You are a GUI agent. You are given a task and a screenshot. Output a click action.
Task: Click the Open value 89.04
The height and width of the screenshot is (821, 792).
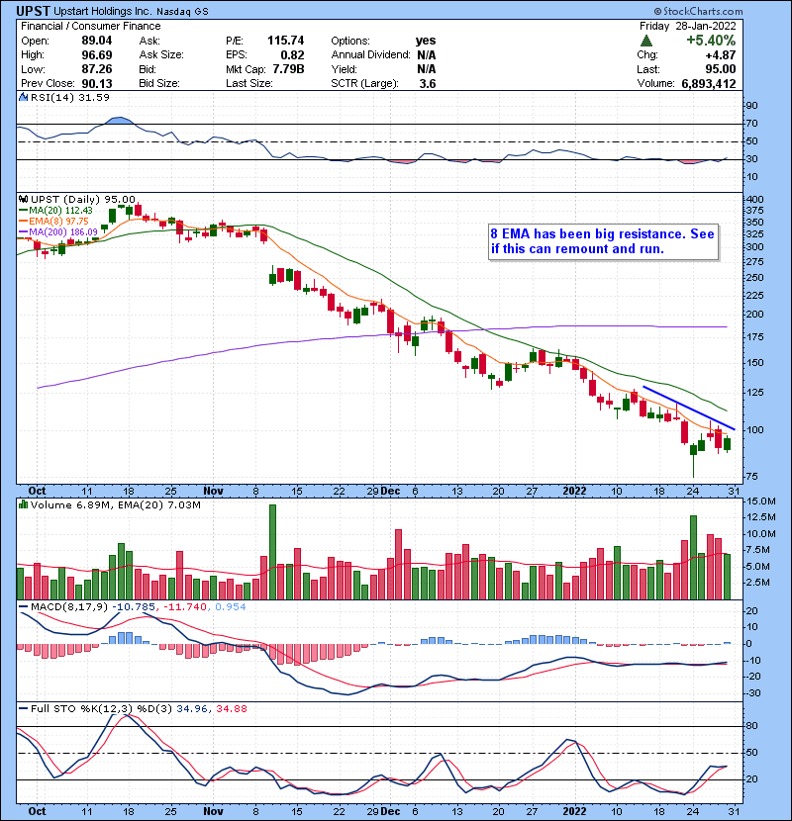[97, 41]
